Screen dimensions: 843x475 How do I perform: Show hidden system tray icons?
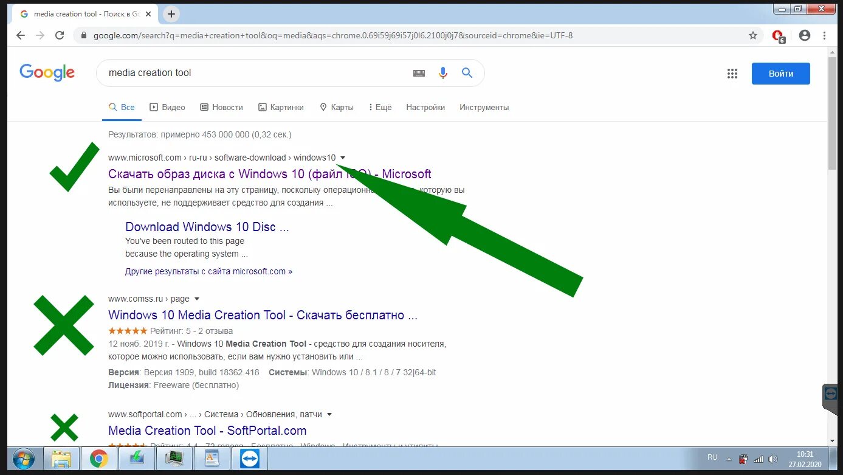click(729, 459)
